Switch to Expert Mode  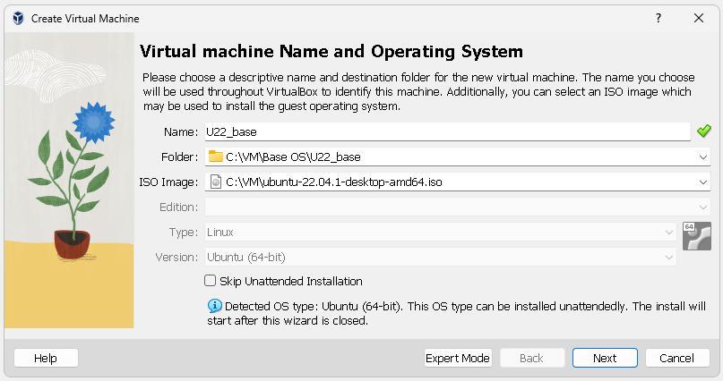click(x=458, y=358)
